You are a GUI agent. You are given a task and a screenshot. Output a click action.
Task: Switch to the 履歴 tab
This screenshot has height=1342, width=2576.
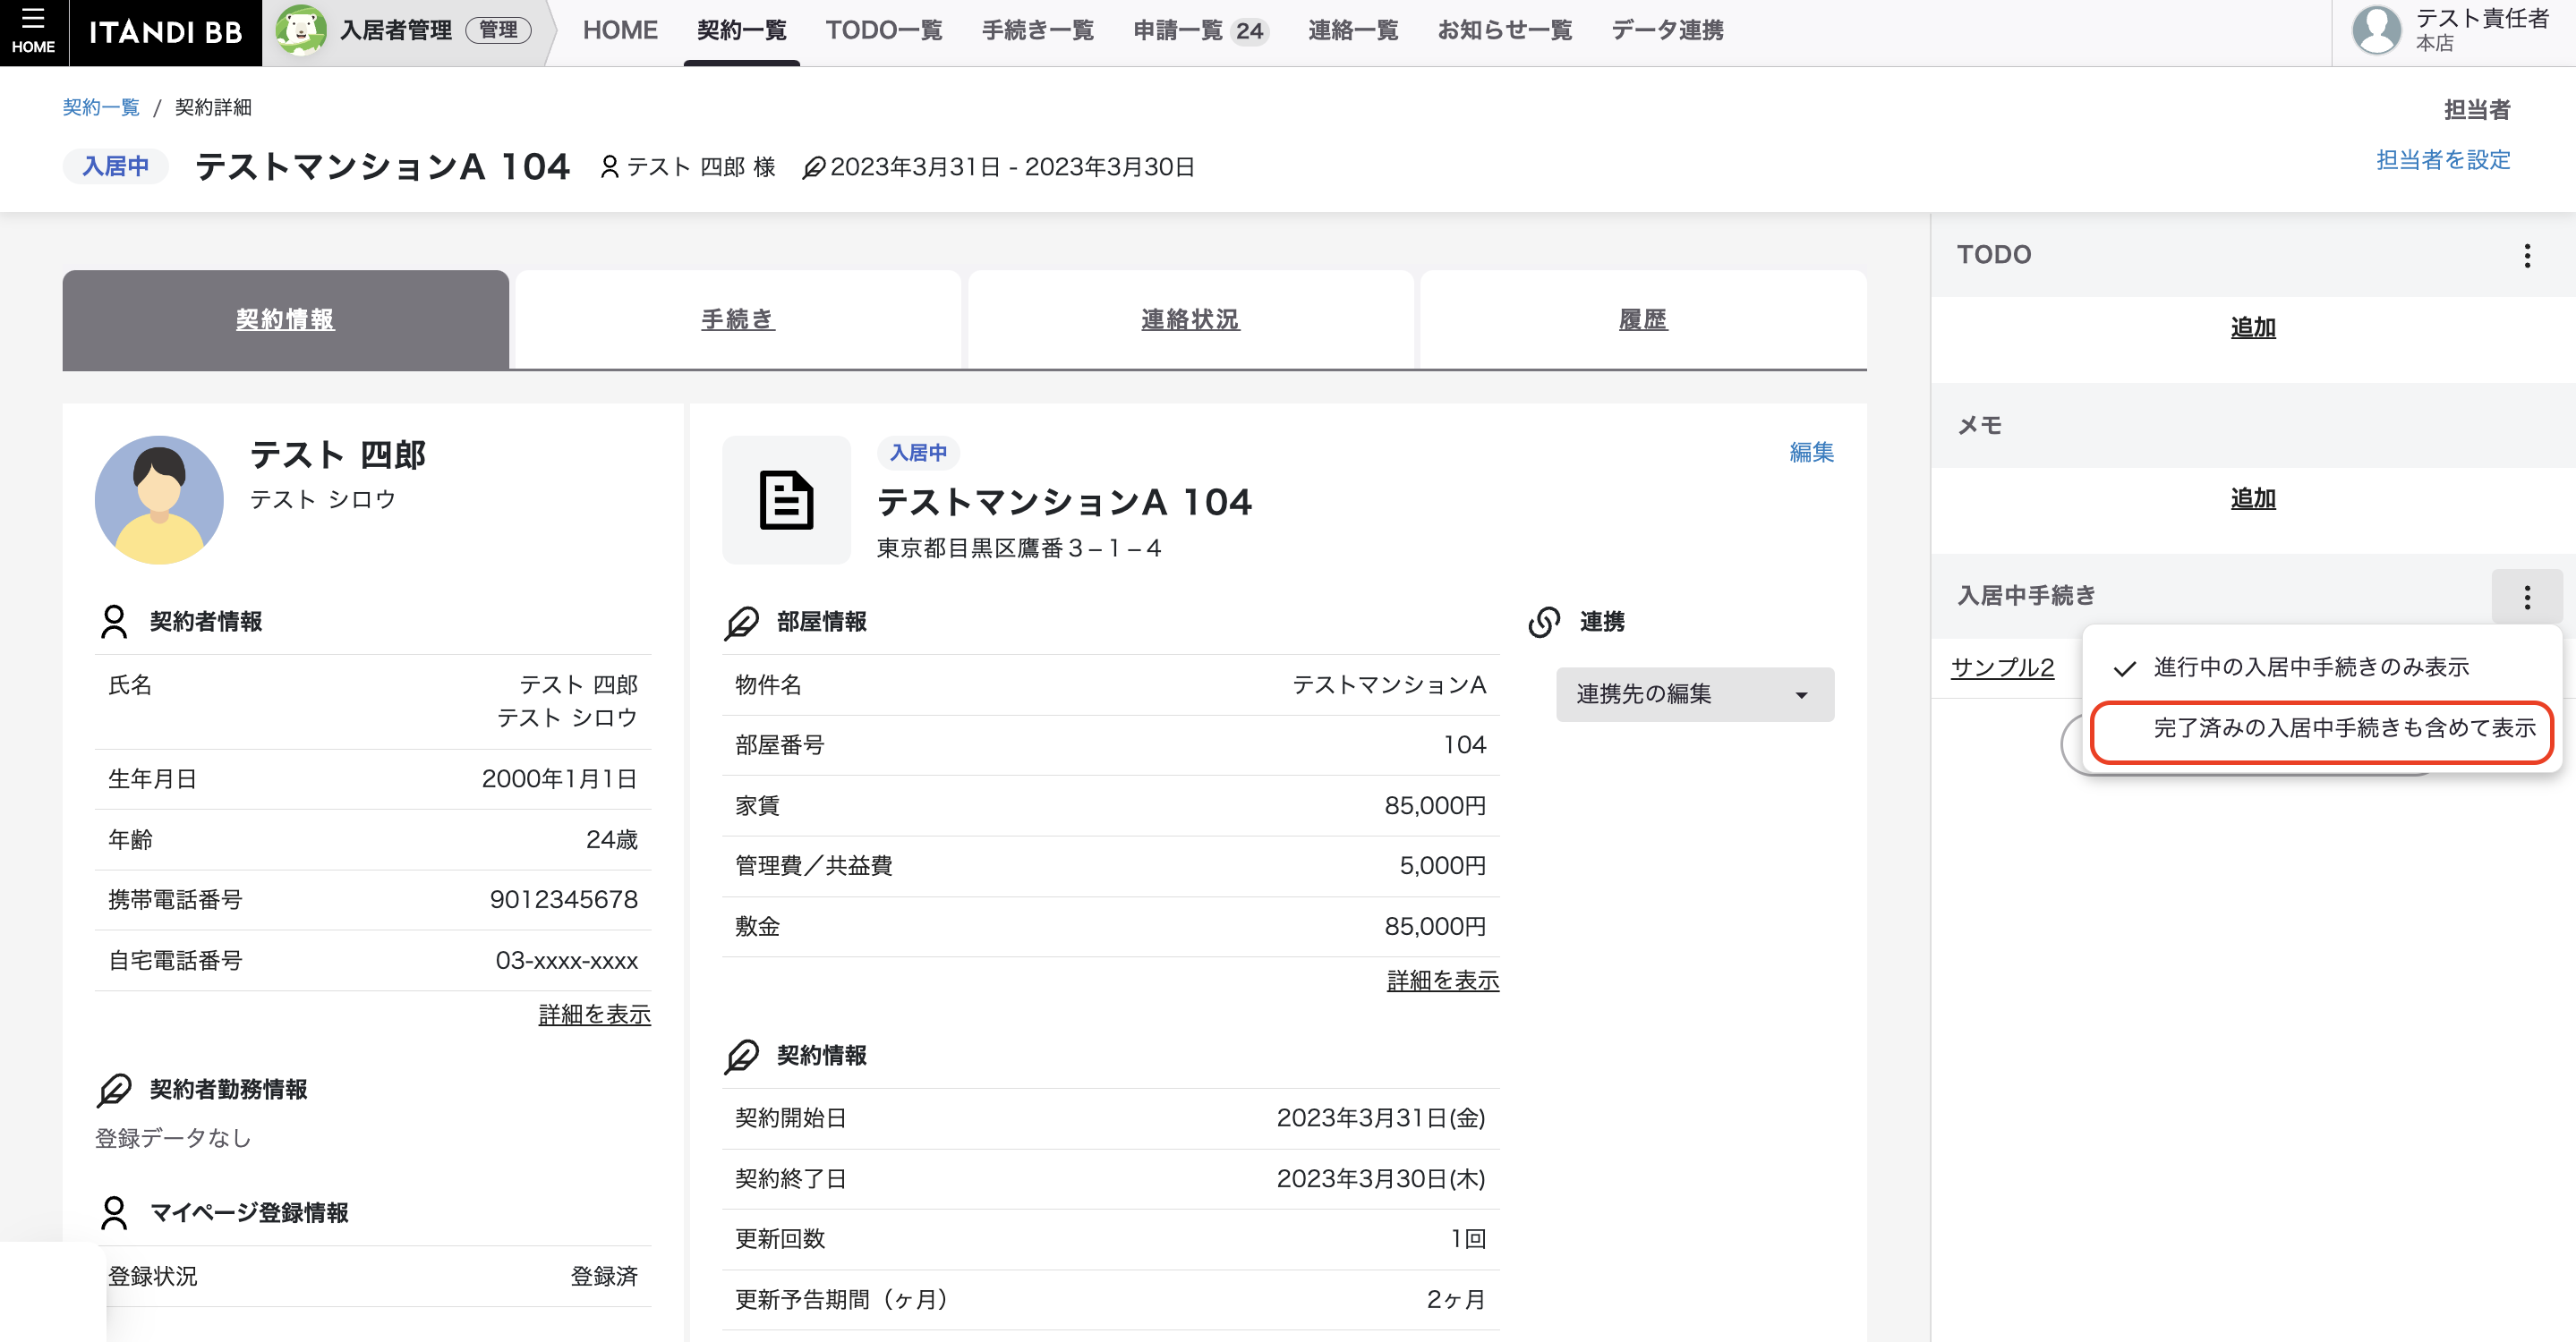[x=1643, y=319]
